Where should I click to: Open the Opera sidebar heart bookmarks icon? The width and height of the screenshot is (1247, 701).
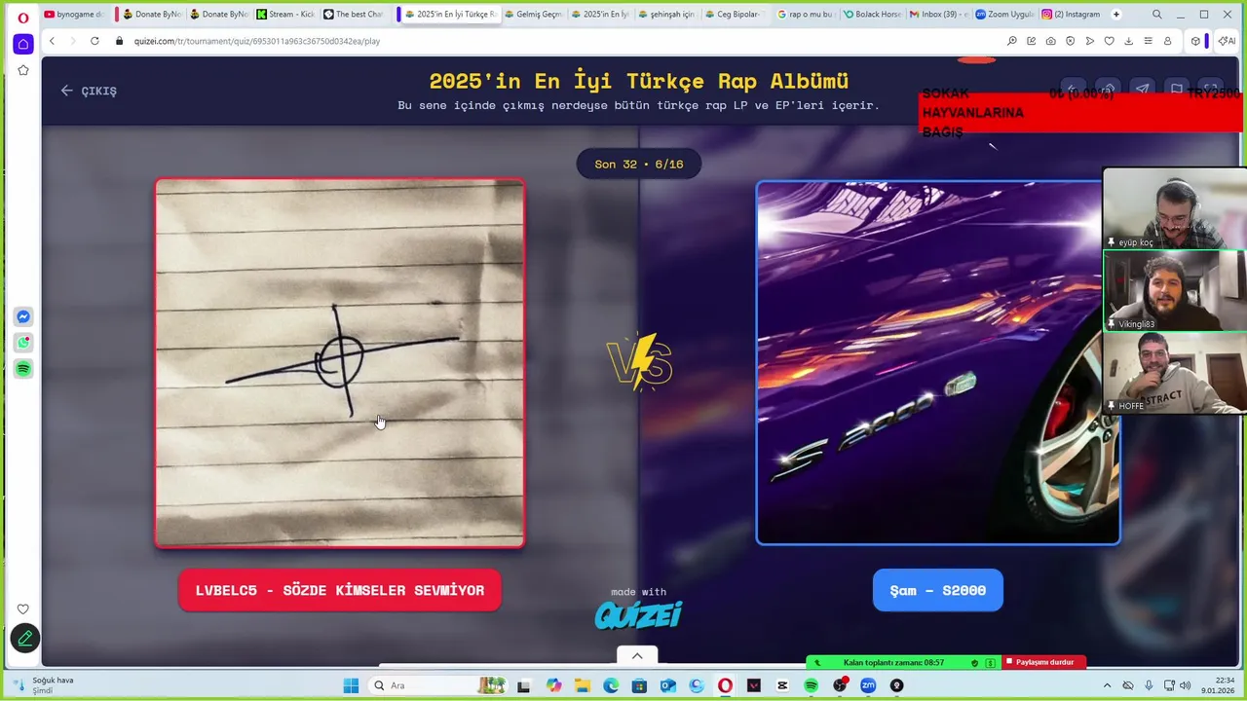click(x=23, y=609)
